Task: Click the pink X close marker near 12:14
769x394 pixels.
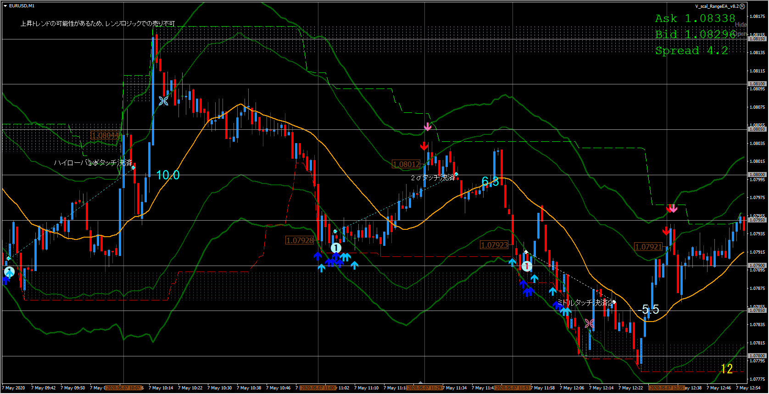Action: click(x=590, y=324)
